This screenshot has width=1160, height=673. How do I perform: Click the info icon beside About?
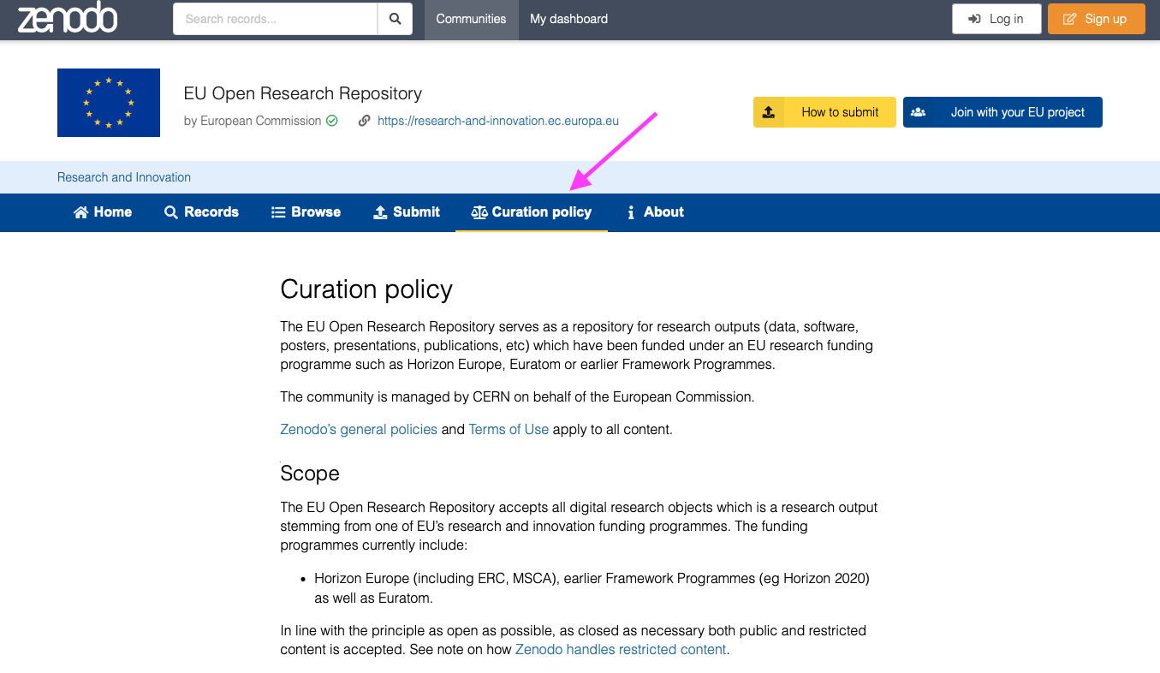631,212
